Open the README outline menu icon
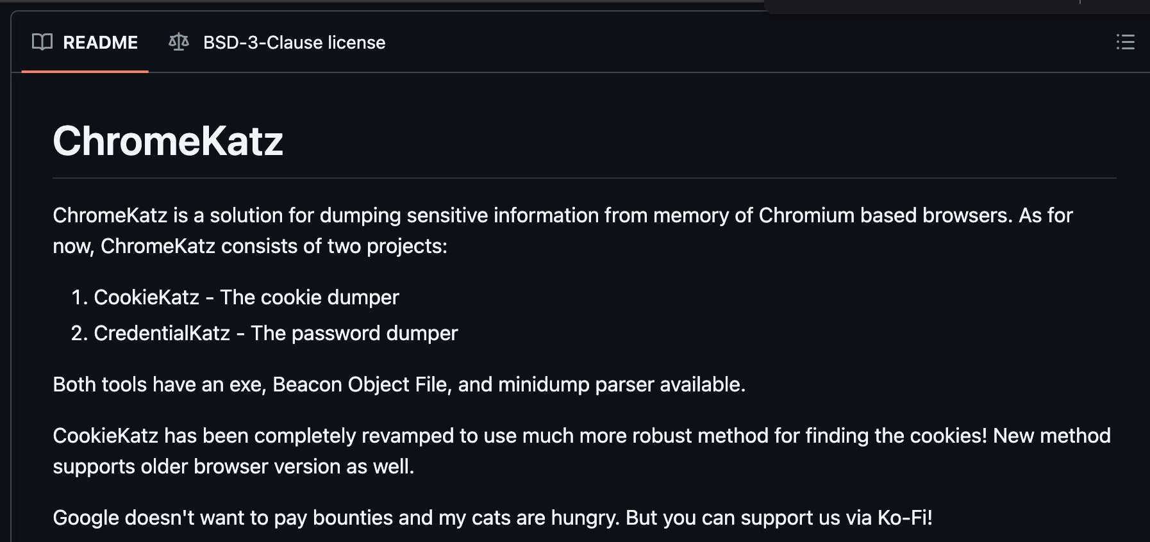 coord(1125,42)
